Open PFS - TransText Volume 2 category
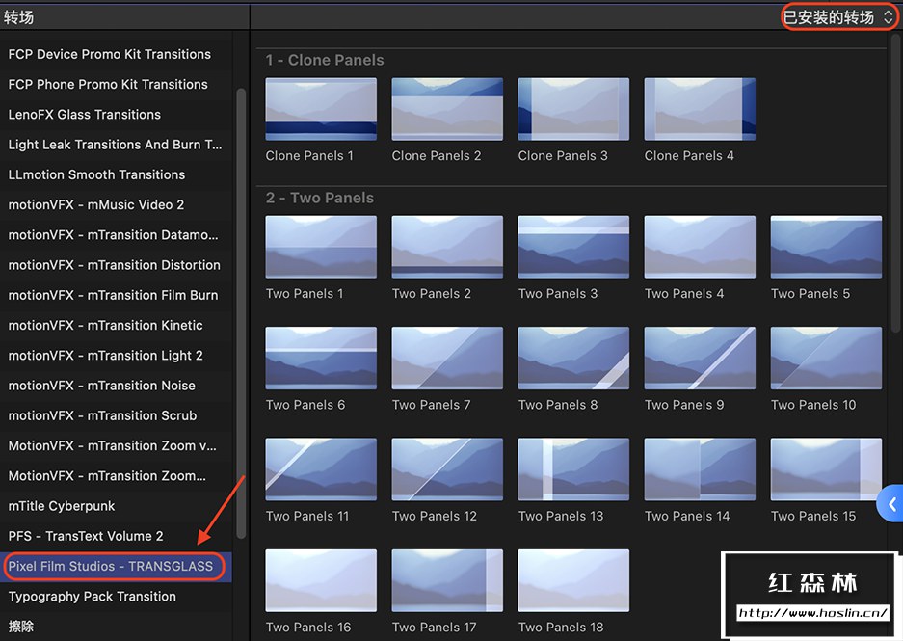This screenshot has width=903, height=641. 116,536
